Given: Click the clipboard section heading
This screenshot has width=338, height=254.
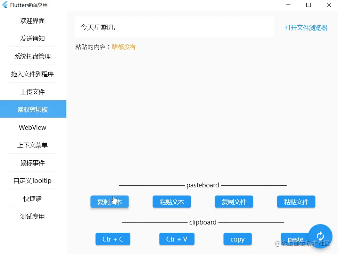Looking at the screenshot, I should point(203,222).
